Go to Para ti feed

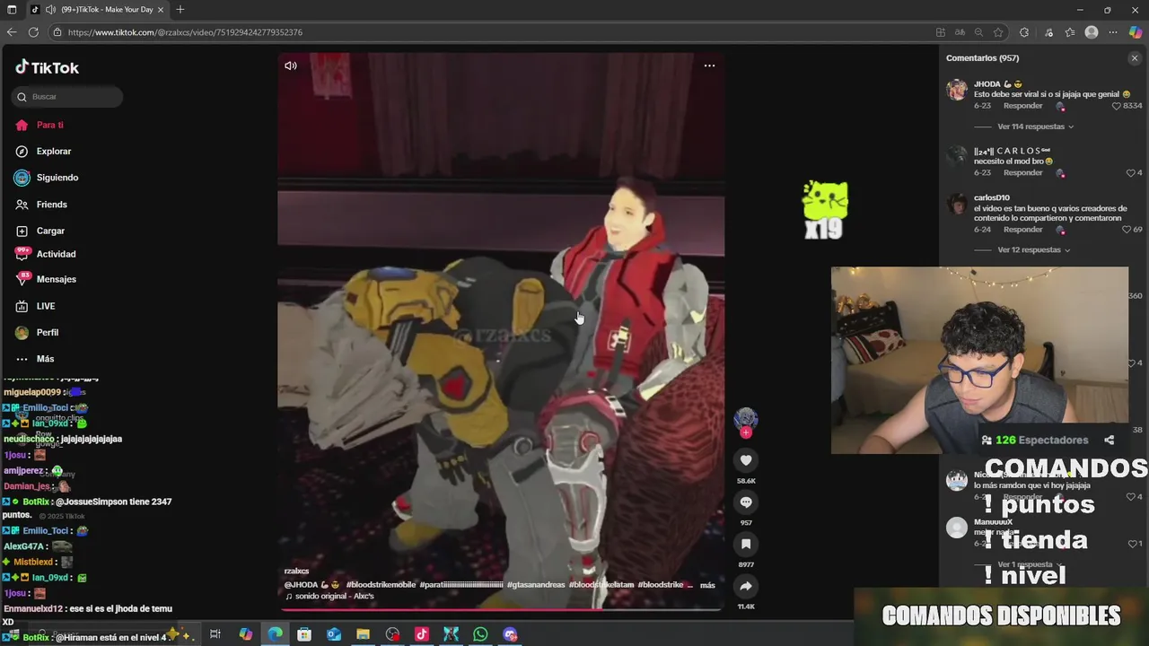(x=50, y=126)
